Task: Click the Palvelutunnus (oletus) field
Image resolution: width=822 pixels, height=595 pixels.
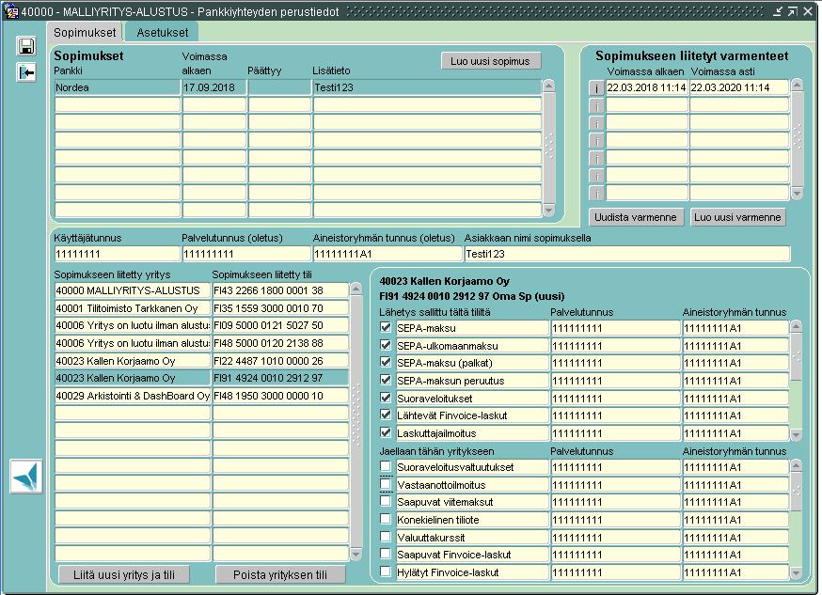Action: [246, 254]
